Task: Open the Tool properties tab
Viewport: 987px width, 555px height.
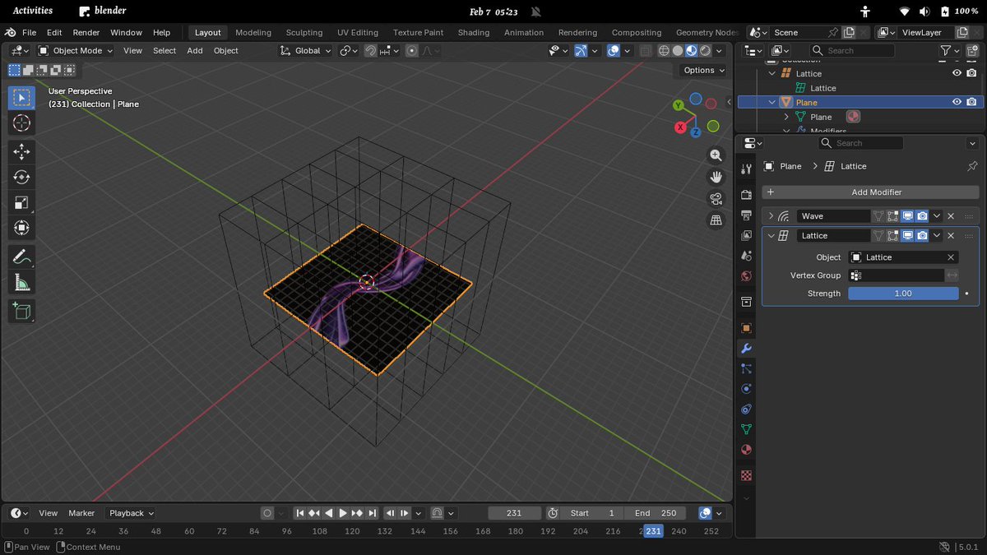Action: 746,169
